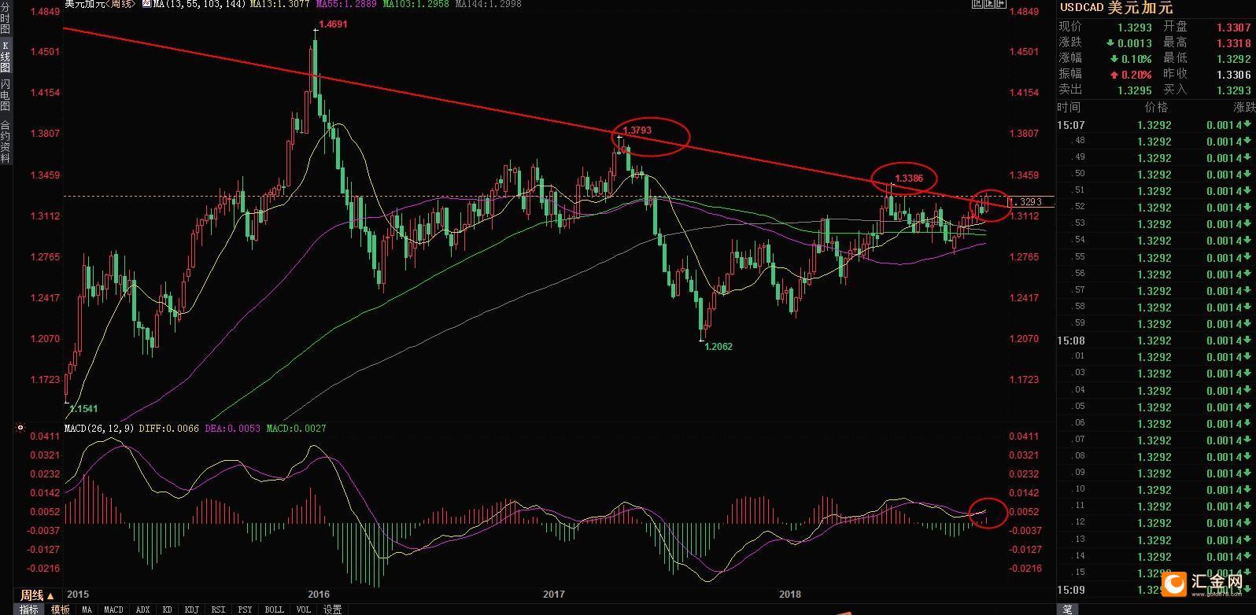Click the 2017 label on the time axis

pos(554,595)
